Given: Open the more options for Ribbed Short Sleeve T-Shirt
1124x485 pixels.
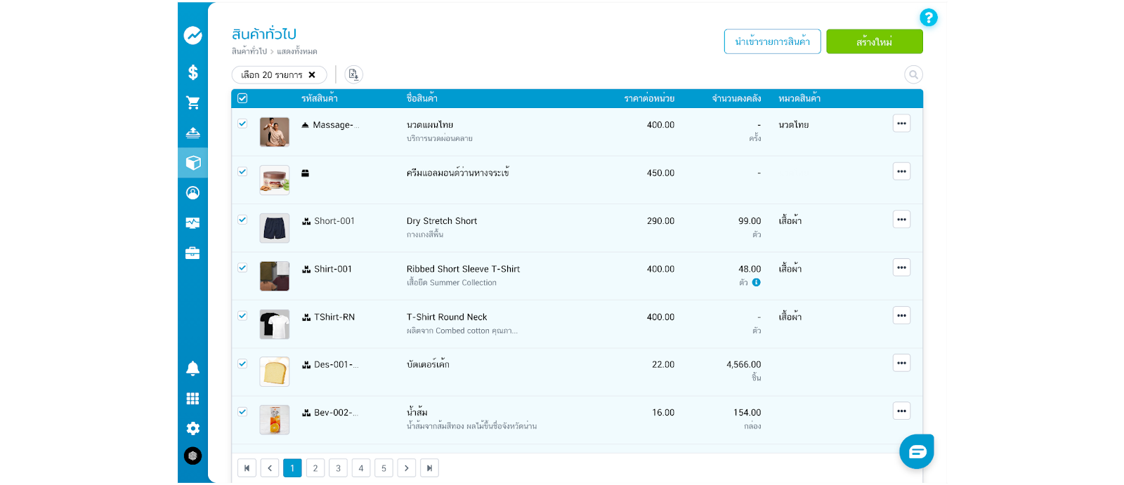Looking at the screenshot, I should point(901,267).
